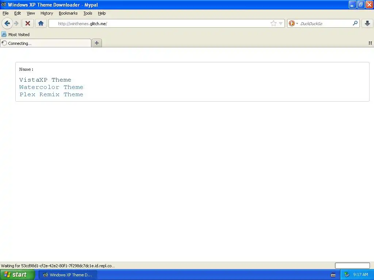Click the search magnifier icon
This screenshot has width=374, height=280.
click(x=355, y=23)
